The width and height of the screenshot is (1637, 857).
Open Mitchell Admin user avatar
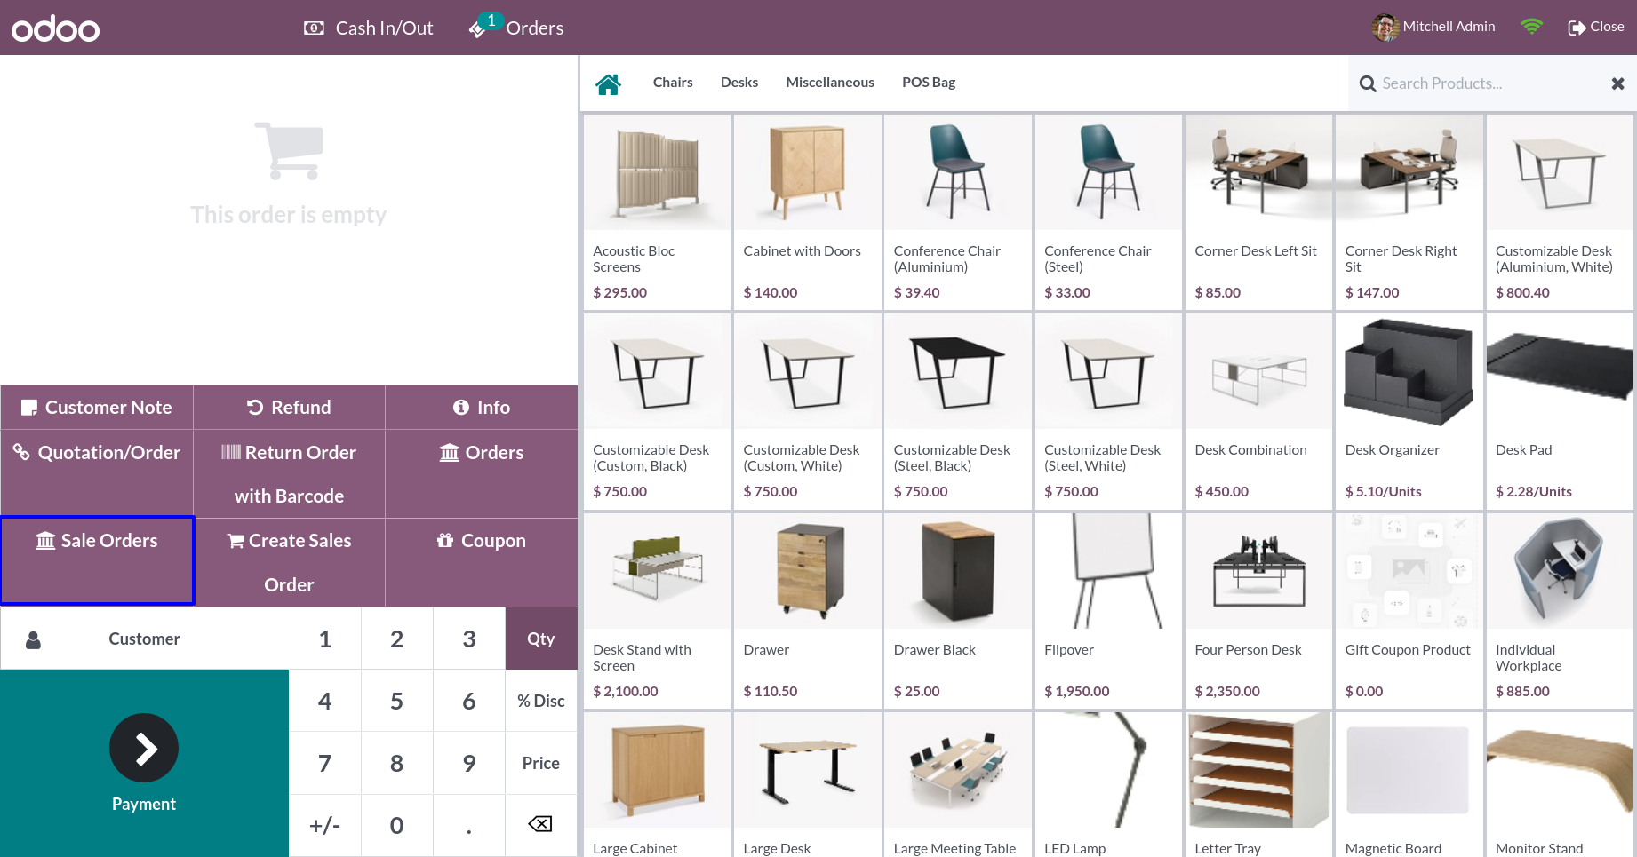coord(1385,27)
